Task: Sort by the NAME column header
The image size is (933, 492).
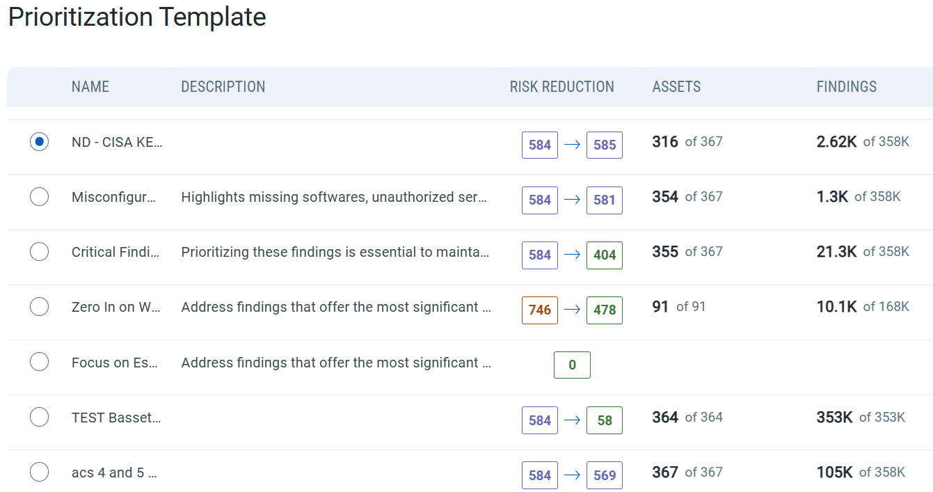Action: (x=90, y=87)
